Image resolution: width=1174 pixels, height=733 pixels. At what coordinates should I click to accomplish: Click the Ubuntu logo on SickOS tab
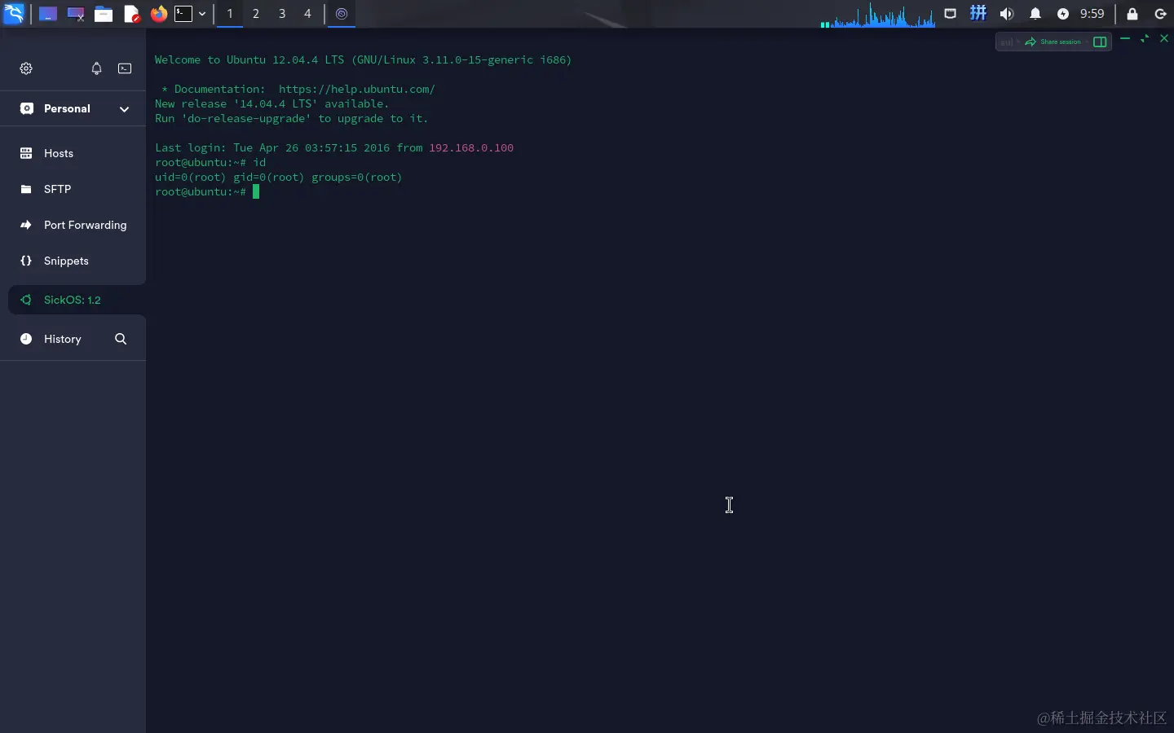tap(26, 300)
